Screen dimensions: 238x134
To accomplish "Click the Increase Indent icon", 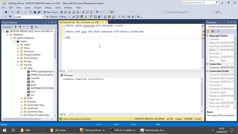I will tap(133, 17).
